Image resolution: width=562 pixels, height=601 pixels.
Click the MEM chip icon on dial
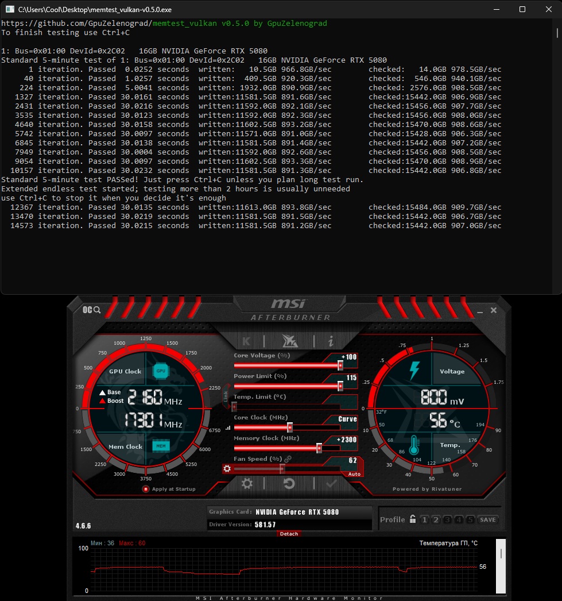pyautogui.click(x=161, y=446)
